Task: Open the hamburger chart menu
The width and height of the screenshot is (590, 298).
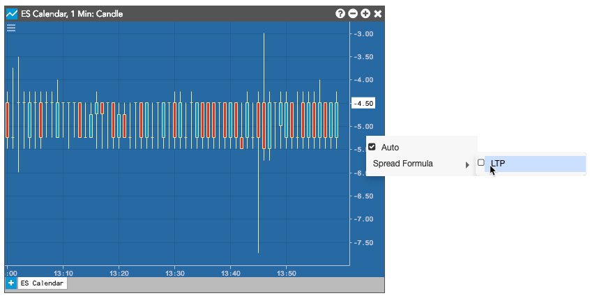Action: coord(11,28)
